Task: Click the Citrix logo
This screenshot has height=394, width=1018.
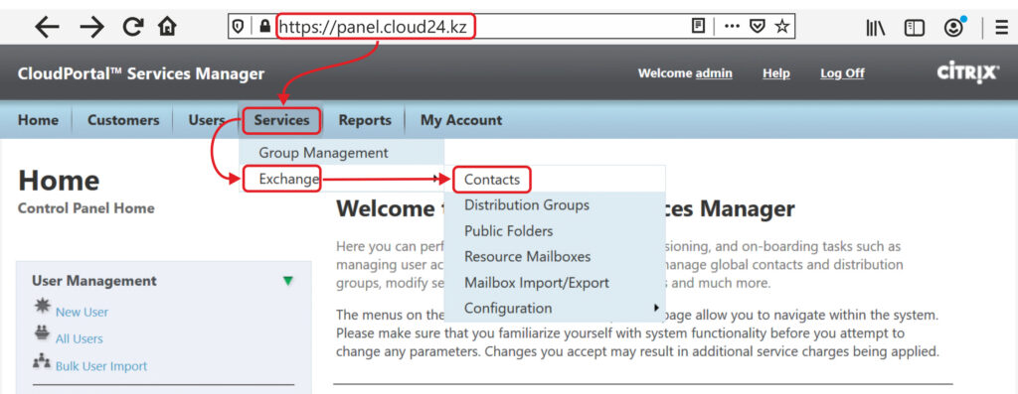Action: pyautogui.click(x=968, y=72)
